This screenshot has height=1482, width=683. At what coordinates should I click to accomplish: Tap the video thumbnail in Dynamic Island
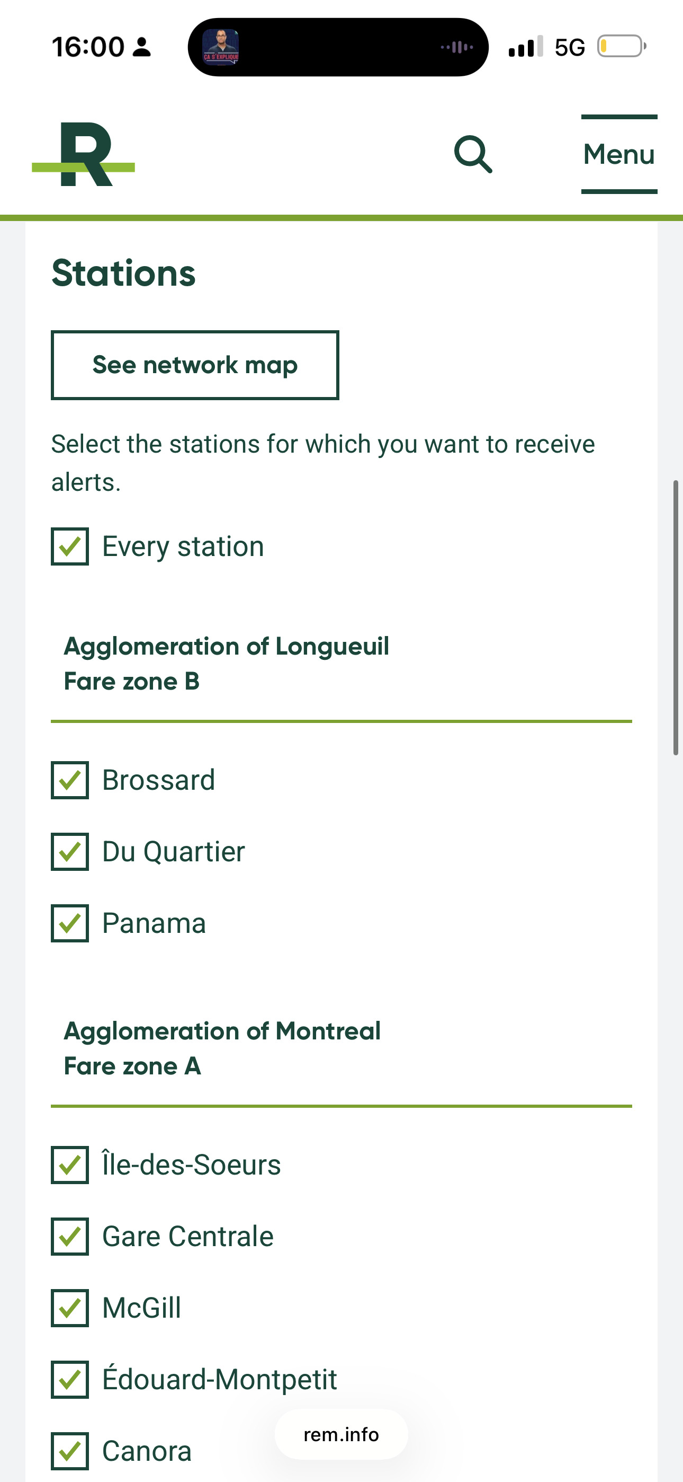[x=221, y=47]
